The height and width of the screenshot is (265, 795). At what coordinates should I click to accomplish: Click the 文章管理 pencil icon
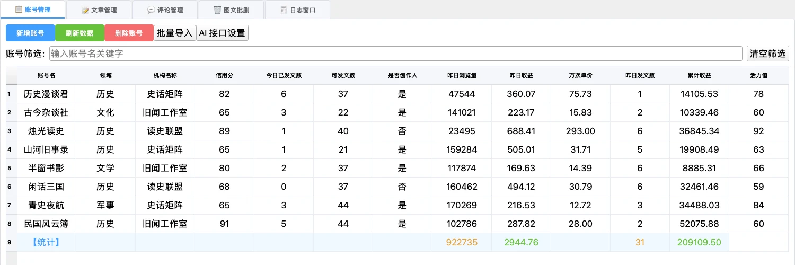tap(85, 10)
